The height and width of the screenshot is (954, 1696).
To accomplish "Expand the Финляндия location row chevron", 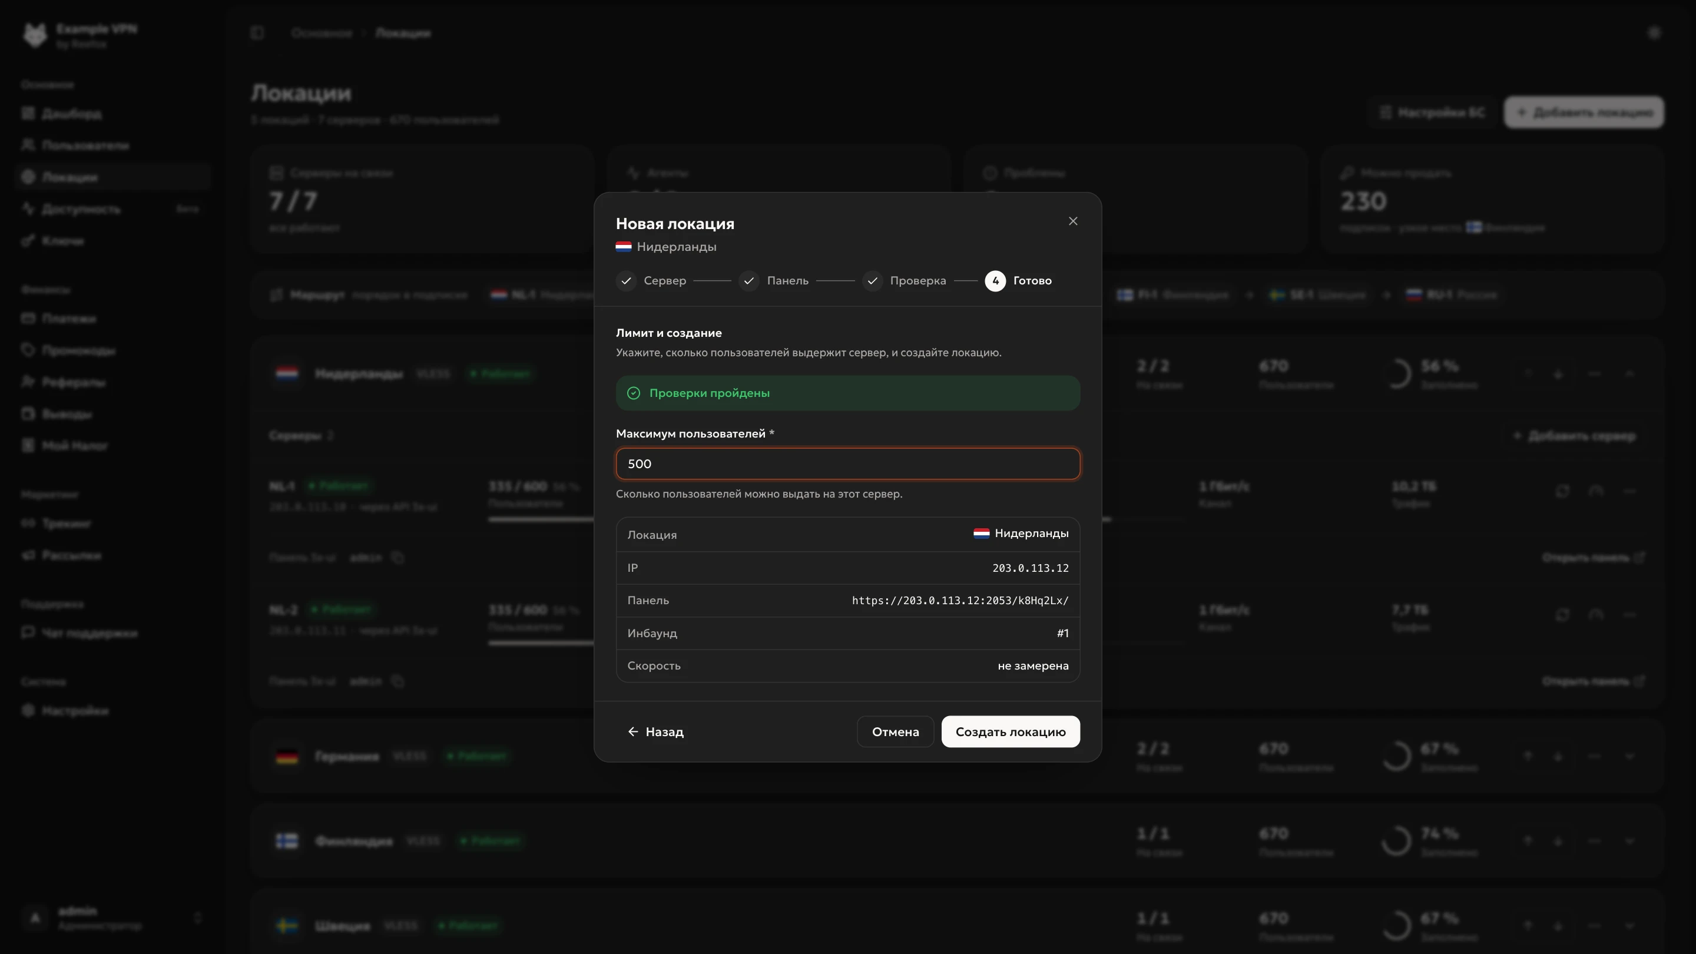I will 1629,841.
